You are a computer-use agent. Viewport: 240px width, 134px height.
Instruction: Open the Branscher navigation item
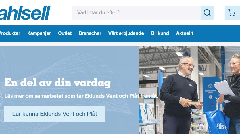90,33
